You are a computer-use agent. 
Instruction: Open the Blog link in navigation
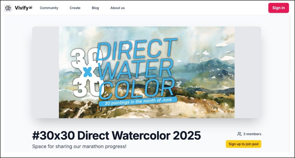pyautogui.click(x=95, y=8)
